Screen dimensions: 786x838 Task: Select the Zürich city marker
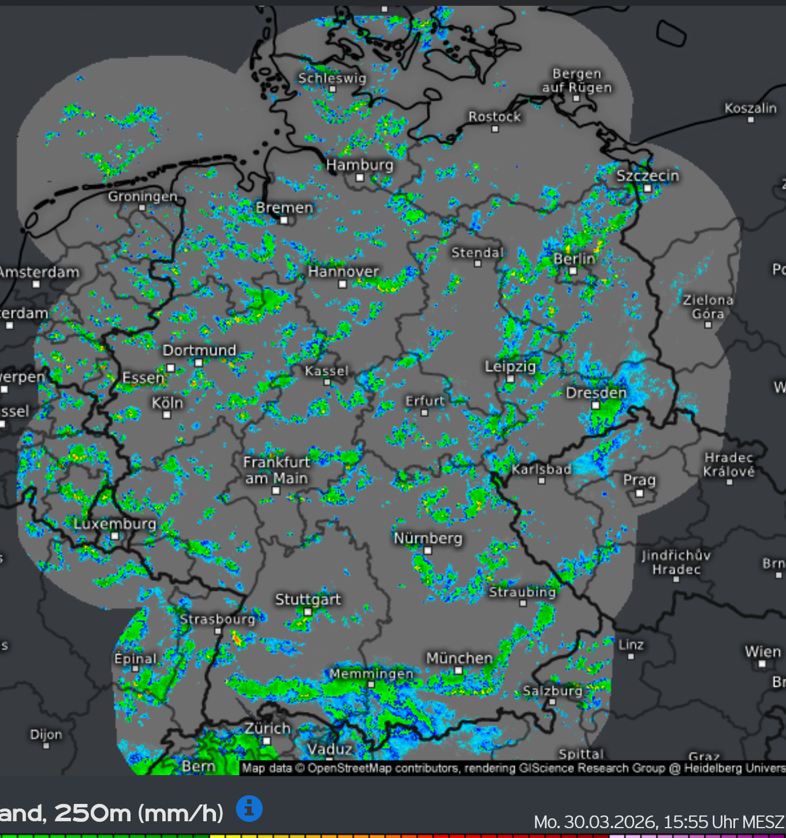(x=266, y=741)
